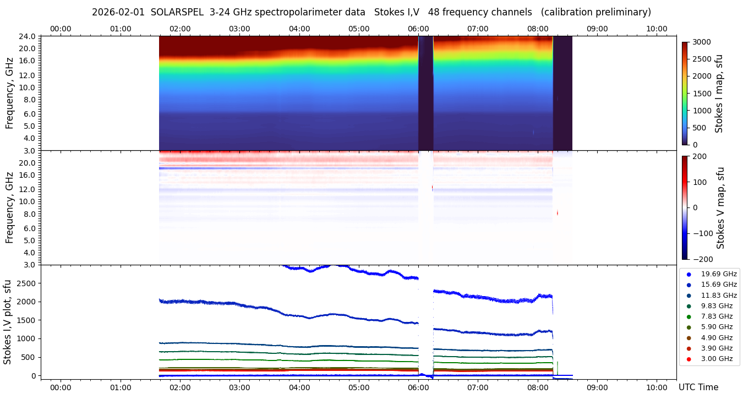Click the plot title text at top
The width and height of the screenshot is (743, 399).
(371, 12)
